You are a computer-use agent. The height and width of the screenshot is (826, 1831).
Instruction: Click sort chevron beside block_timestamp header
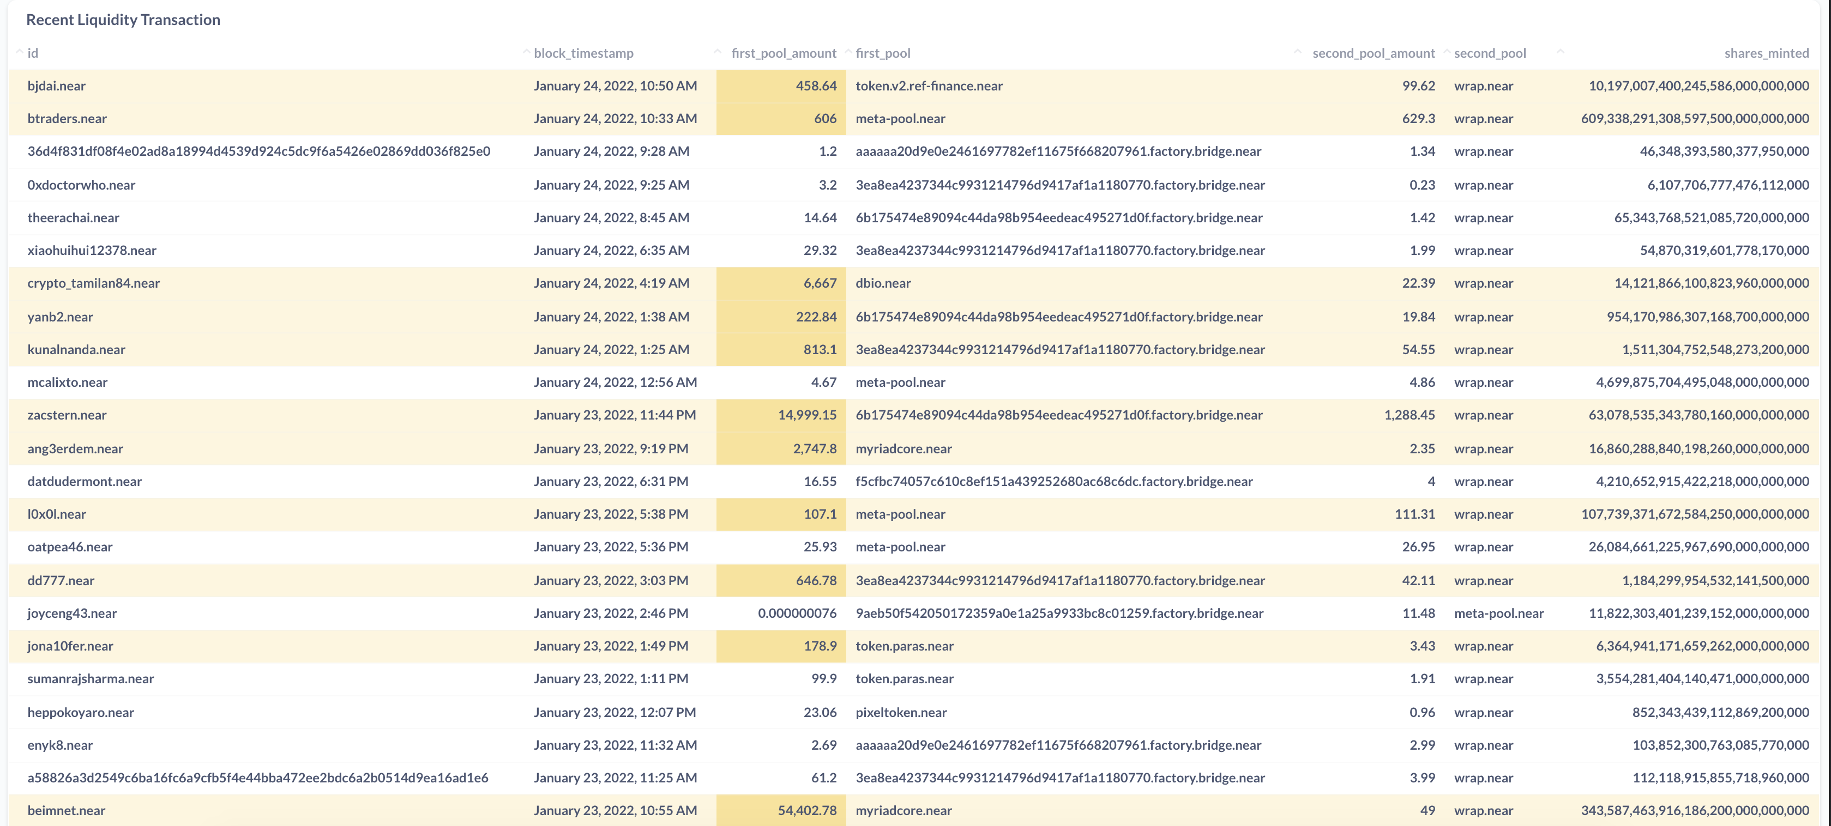526,52
